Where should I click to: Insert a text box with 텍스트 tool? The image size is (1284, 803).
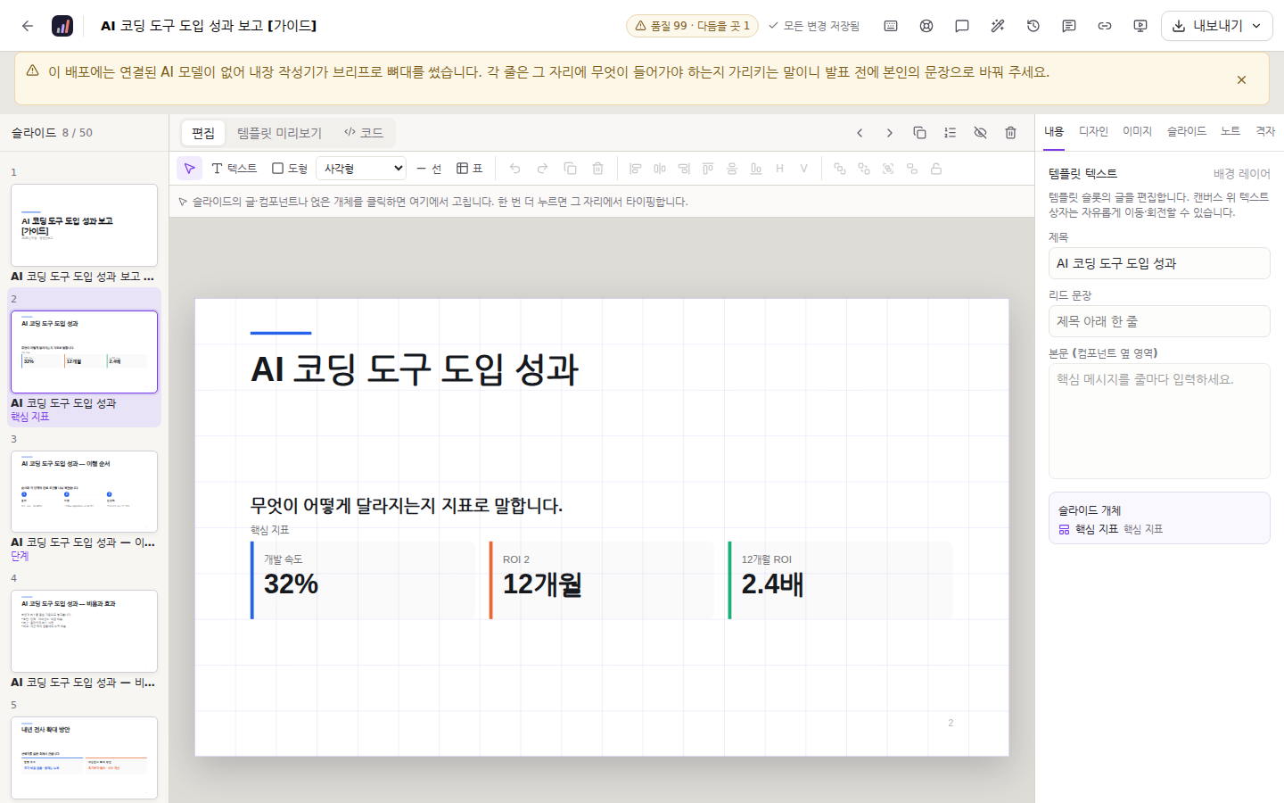[235, 169]
